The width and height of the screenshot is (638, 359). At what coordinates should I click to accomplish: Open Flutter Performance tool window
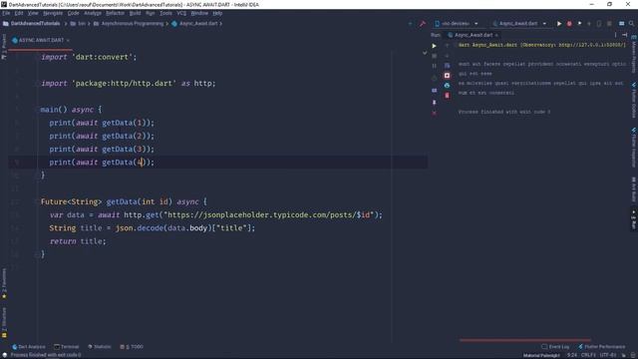pos(602,347)
